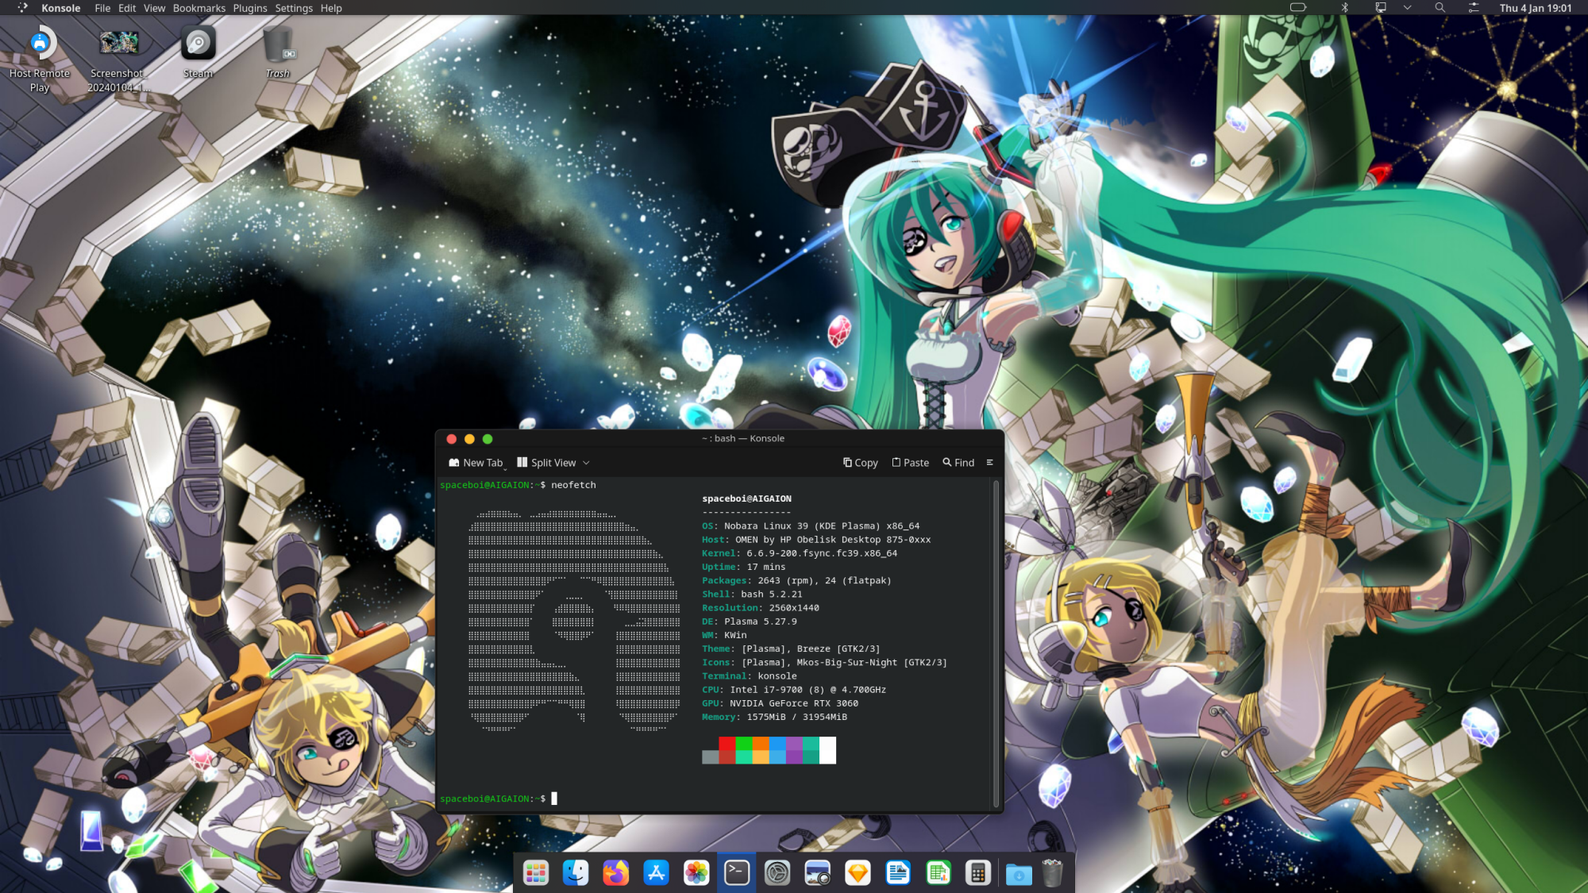
Task: Click the white neofetch color block
Action: [827, 750]
